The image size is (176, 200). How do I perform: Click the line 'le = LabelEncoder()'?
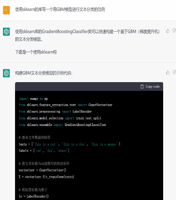coord(34,196)
